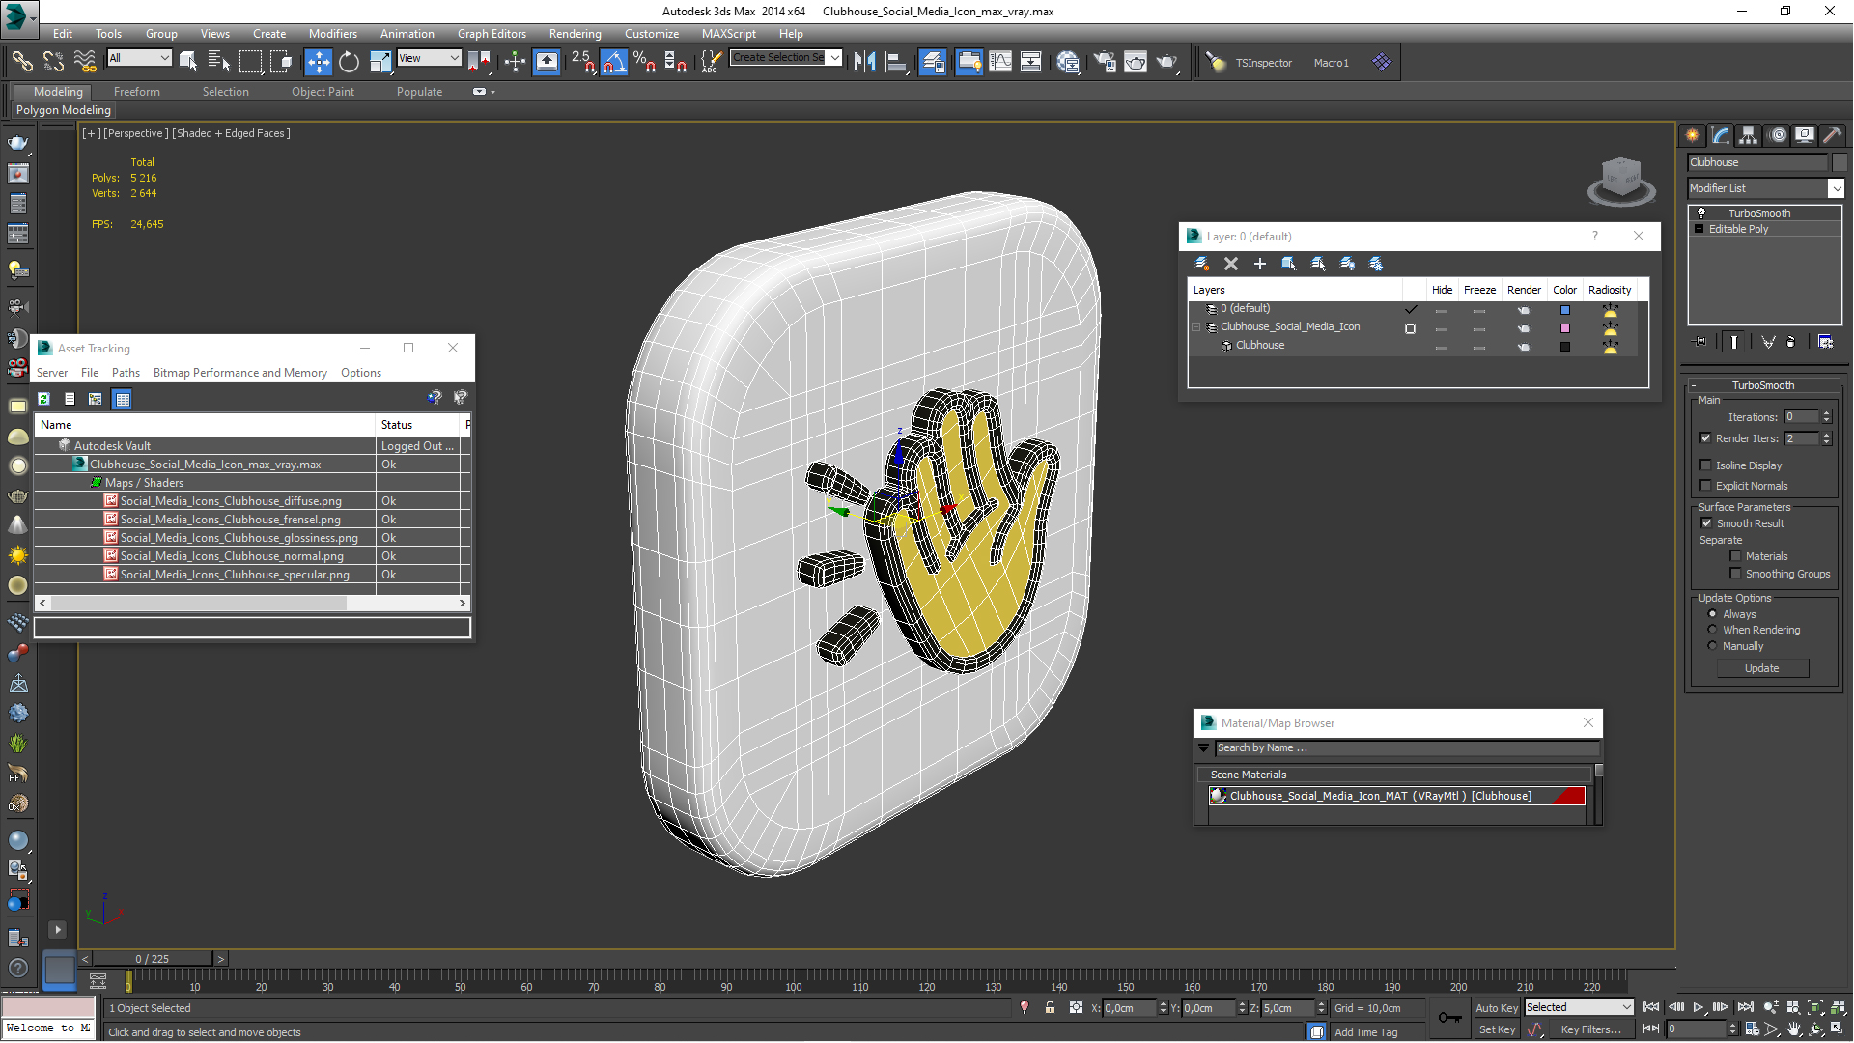1854x1043 pixels.
Task: Select the Select and Link tool
Action: [x=21, y=62]
